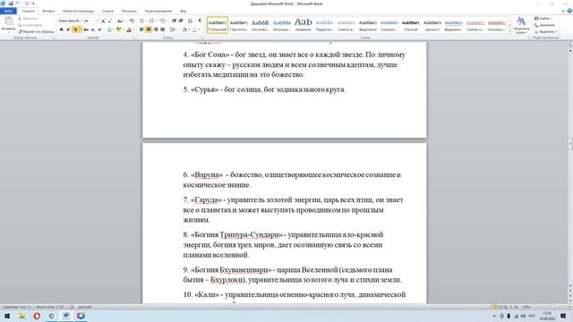Screen dimensions: 573x322
Task: Click the Paste (Вставить) button icon
Action: pyautogui.click(x=8, y=21)
